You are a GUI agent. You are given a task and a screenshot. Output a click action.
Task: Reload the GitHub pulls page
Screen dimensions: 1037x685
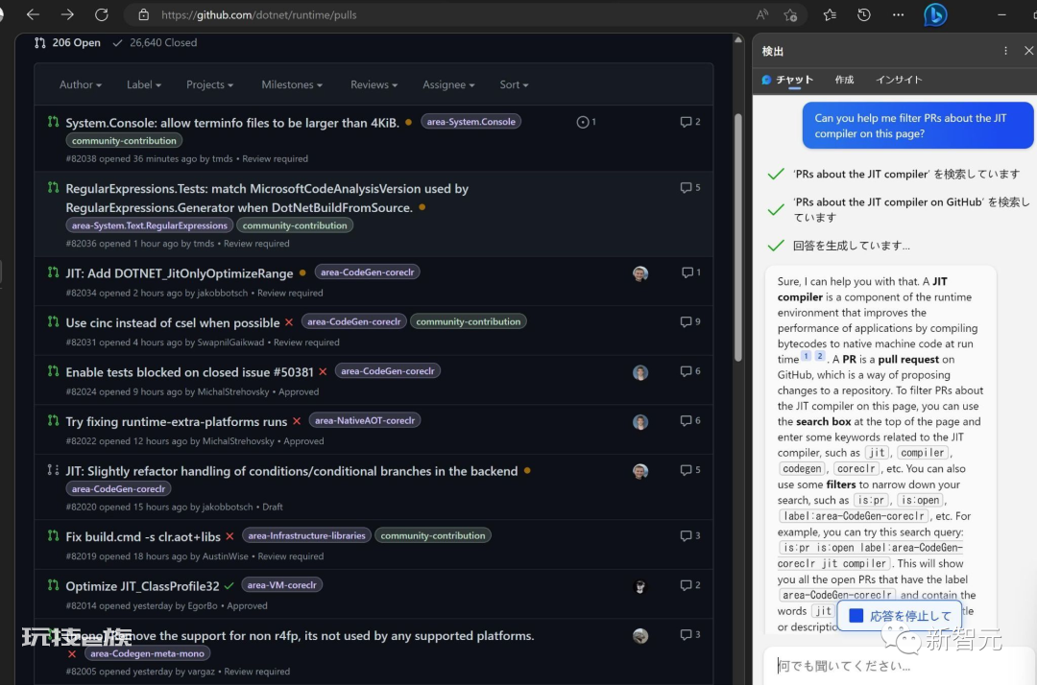101,14
